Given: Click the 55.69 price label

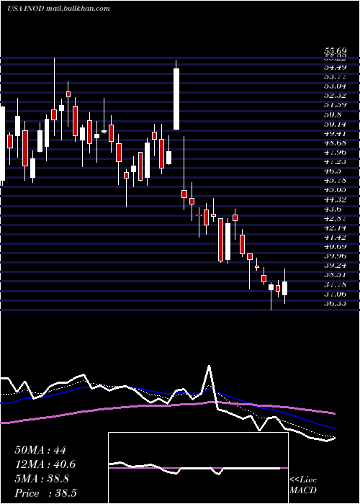Looking at the screenshot, I should (335, 50).
